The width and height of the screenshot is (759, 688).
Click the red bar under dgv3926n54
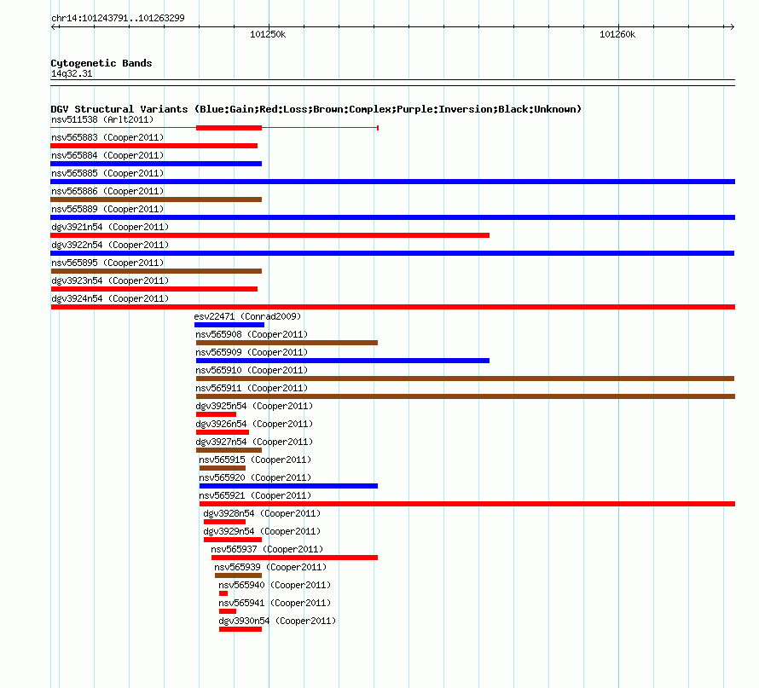223,432
